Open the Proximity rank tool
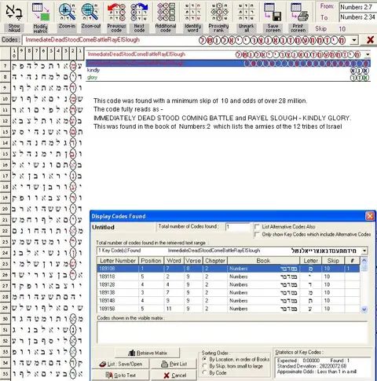The width and height of the screenshot is (377, 381). pyautogui.click(x=219, y=13)
